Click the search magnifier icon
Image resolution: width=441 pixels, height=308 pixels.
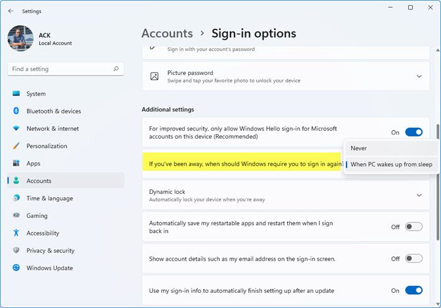pyautogui.click(x=116, y=69)
